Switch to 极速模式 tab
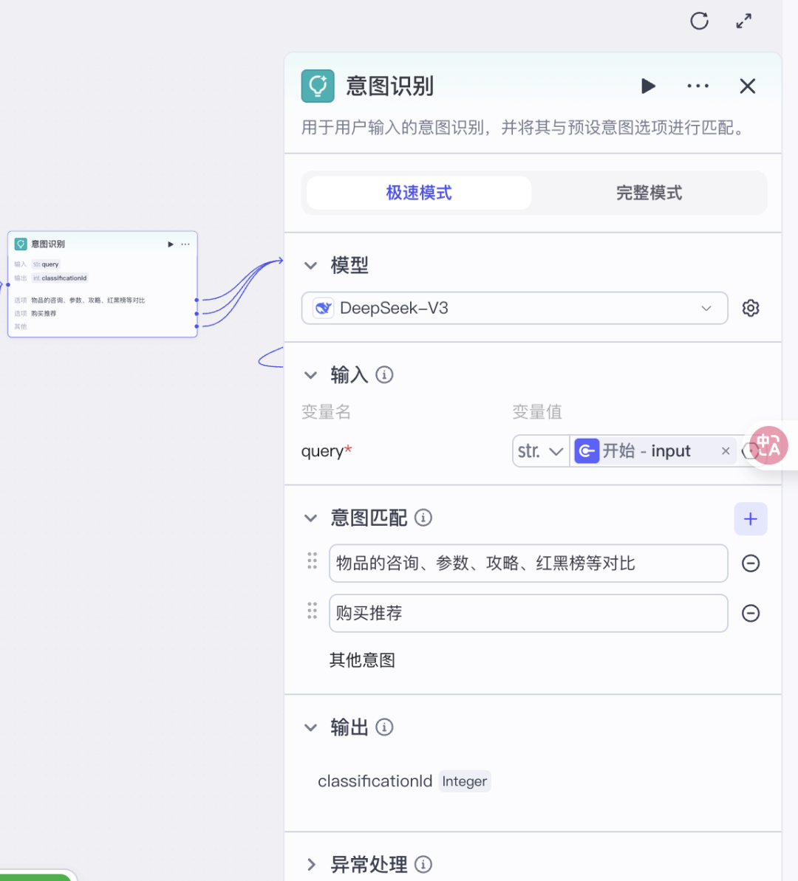Screen dimensions: 798x881 click(418, 193)
